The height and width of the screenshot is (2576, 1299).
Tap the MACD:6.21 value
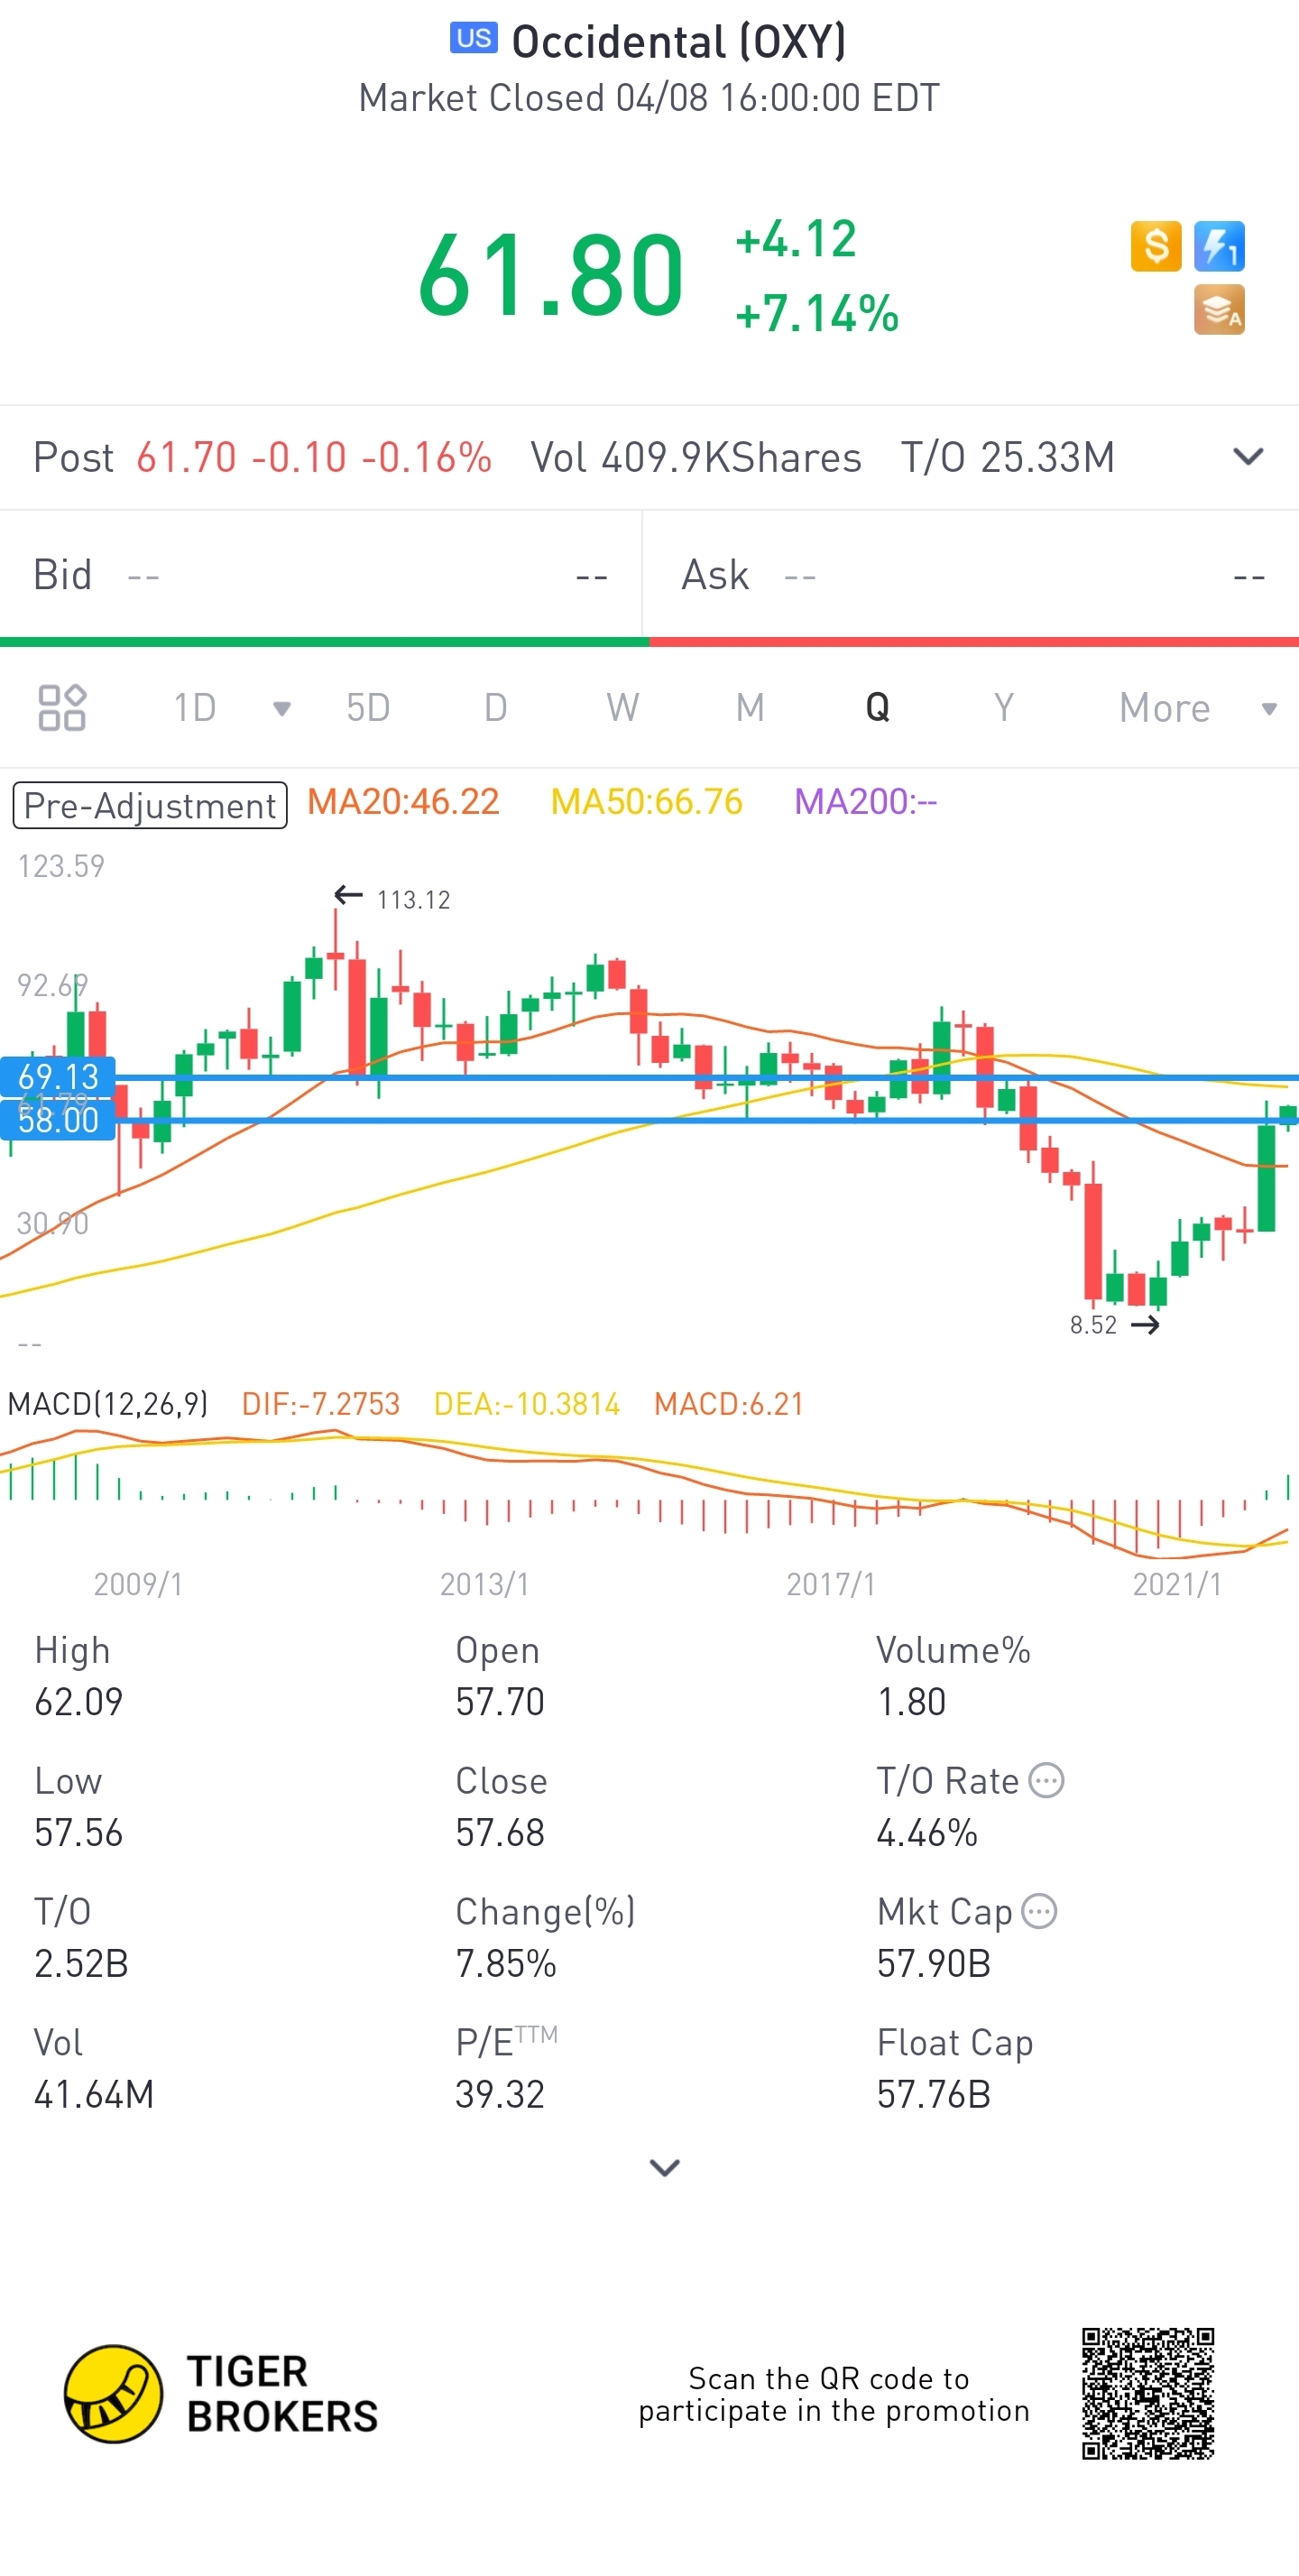click(x=729, y=1404)
